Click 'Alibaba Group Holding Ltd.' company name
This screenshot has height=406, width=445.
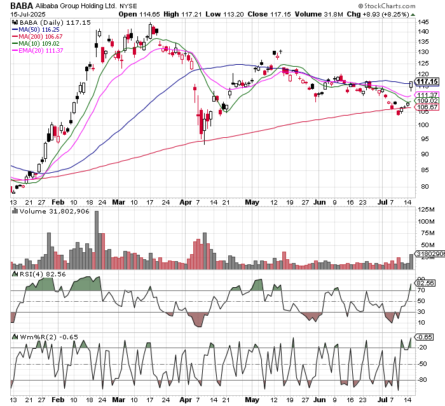pos(76,6)
